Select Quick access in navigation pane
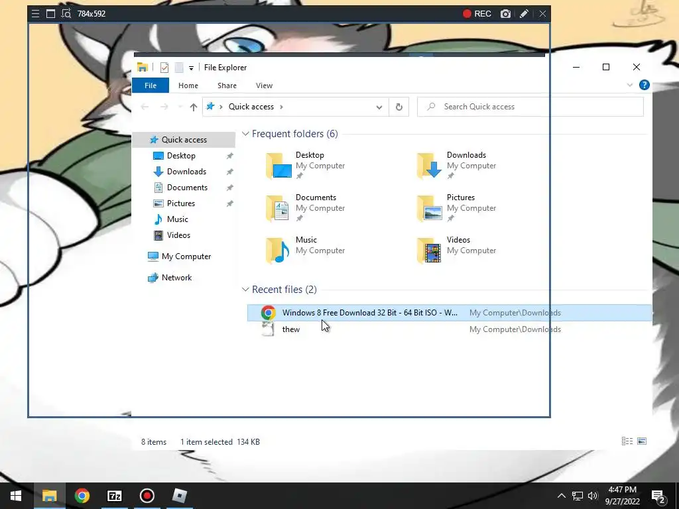 [184, 140]
